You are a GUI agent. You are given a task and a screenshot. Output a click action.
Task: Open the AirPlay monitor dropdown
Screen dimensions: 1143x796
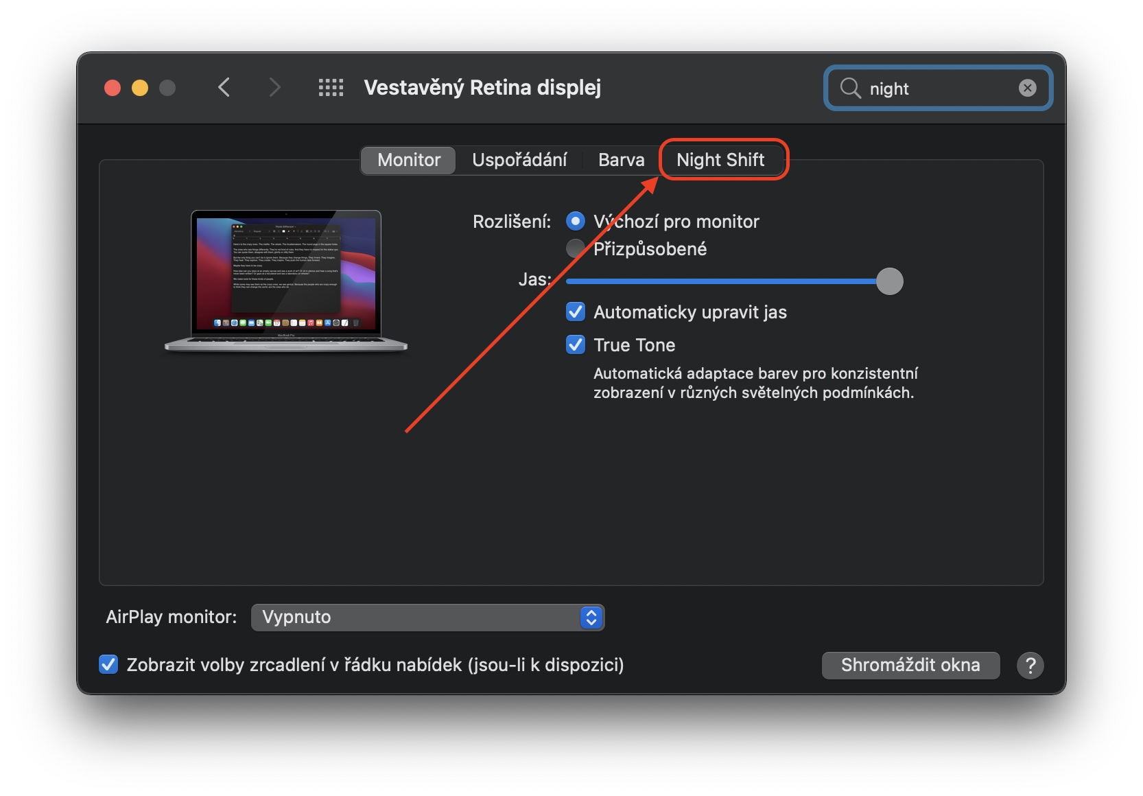(427, 617)
